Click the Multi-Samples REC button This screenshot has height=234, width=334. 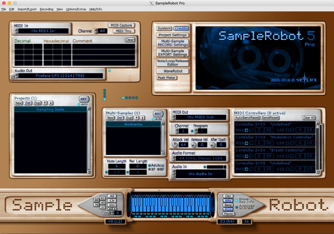click(158, 114)
